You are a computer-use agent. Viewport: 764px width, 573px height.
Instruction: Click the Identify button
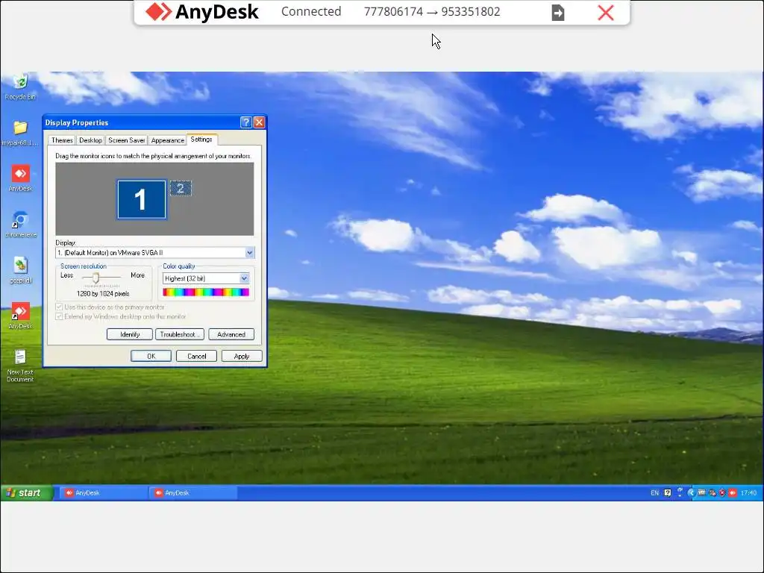[130, 334]
